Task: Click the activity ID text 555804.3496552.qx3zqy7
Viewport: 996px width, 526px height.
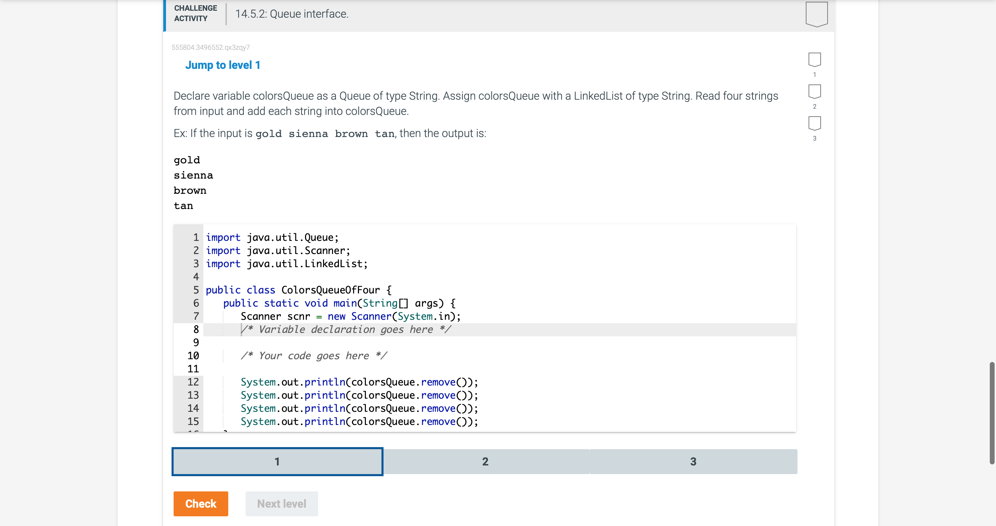Action: tap(210, 47)
